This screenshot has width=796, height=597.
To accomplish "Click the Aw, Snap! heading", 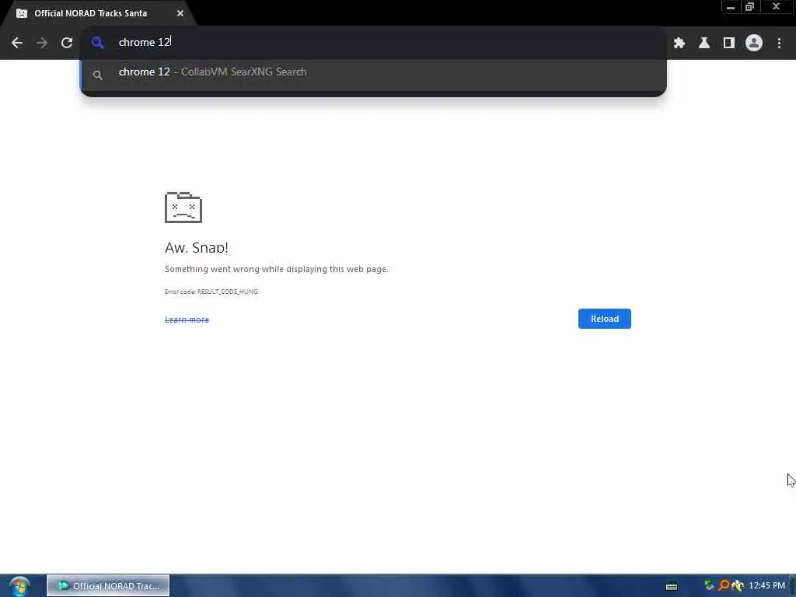I will point(197,247).
